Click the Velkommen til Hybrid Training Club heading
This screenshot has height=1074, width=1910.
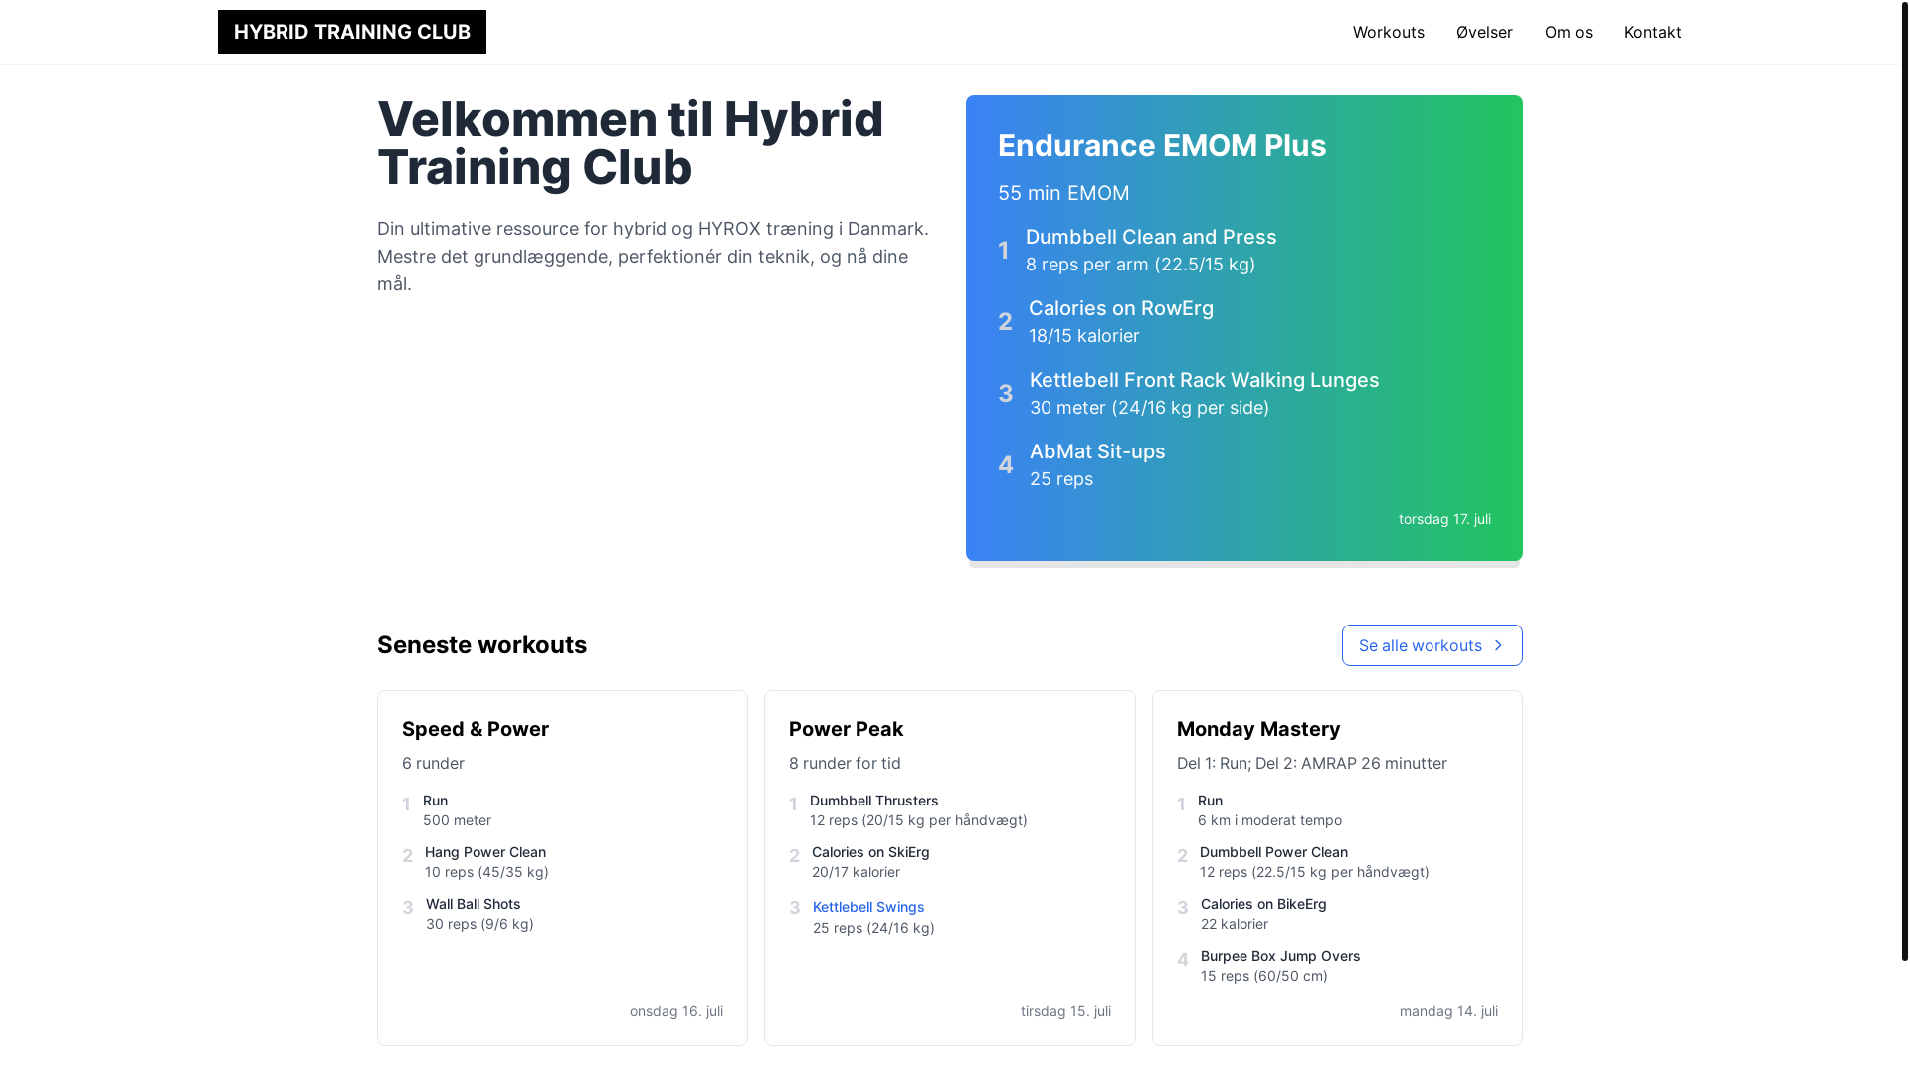pyautogui.click(x=630, y=143)
